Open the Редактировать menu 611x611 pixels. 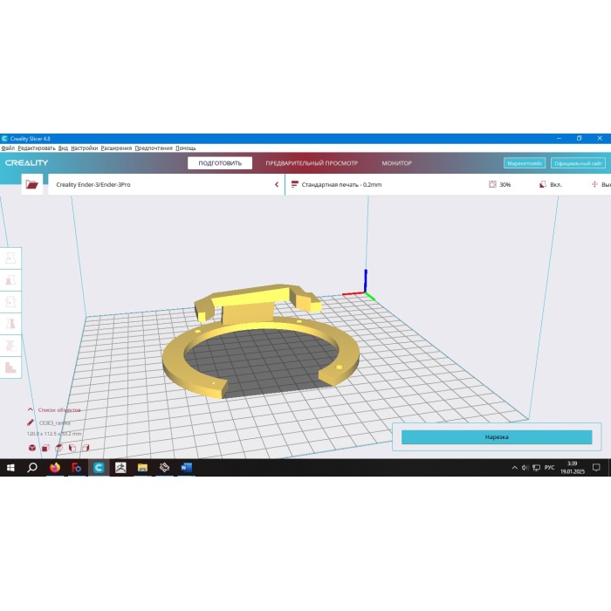point(37,148)
